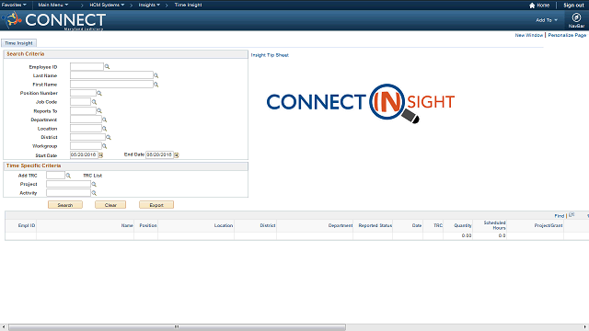Open the Insight Tip Sheet link
The image size is (589, 331).
point(270,55)
